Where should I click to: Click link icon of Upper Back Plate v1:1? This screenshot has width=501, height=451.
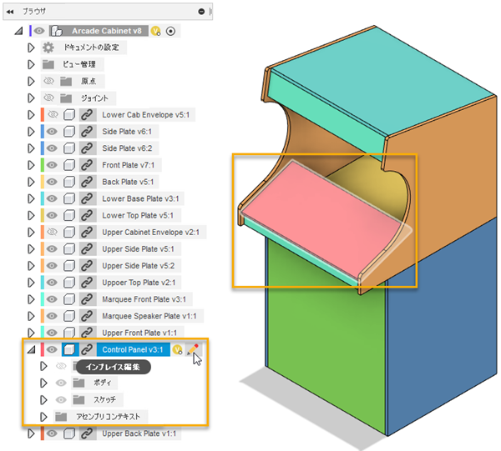[87, 433]
